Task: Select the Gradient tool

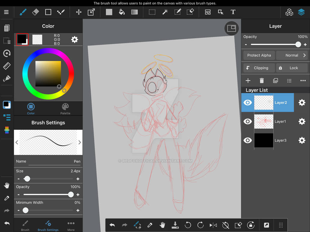Action: pyautogui.click(x=135, y=12)
